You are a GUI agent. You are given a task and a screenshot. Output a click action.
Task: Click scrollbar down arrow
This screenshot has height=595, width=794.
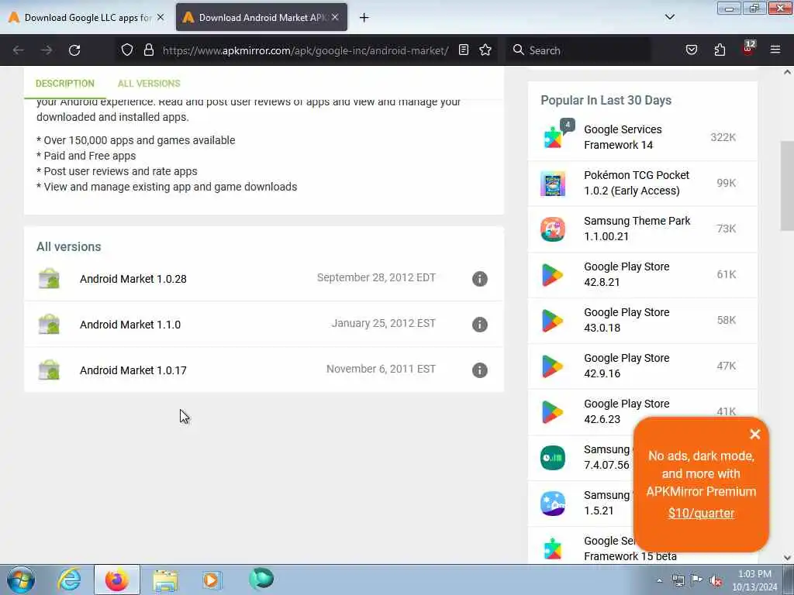(787, 558)
